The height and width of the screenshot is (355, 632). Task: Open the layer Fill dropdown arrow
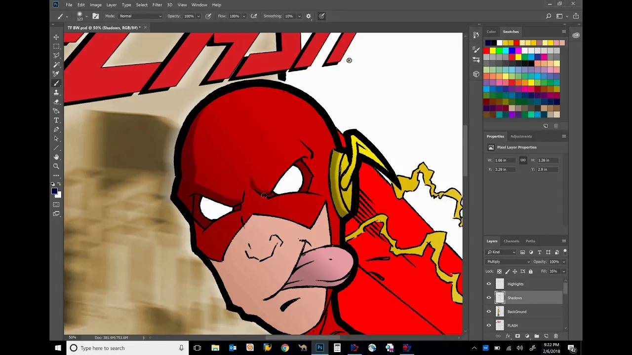pos(564,271)
